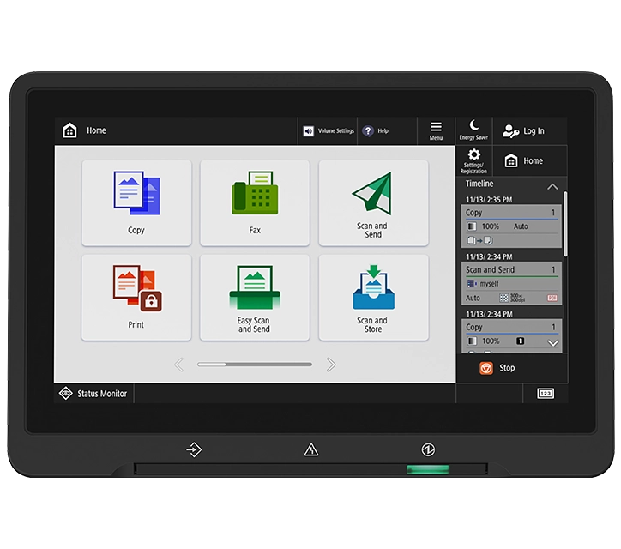Open the Fax function tile
The height and width of the screenshot is (549, 621).
click(255, 203)
